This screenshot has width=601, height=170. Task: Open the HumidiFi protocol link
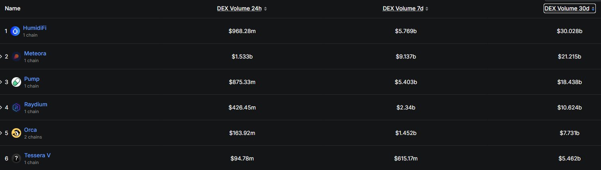click(35, 28)
